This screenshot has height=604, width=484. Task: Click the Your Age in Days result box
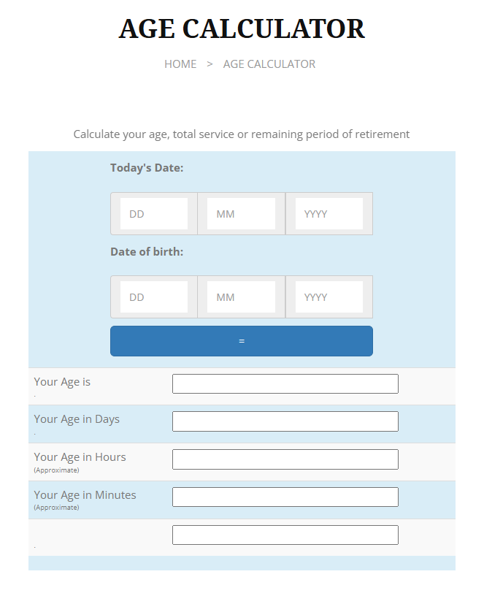point(285,421)
